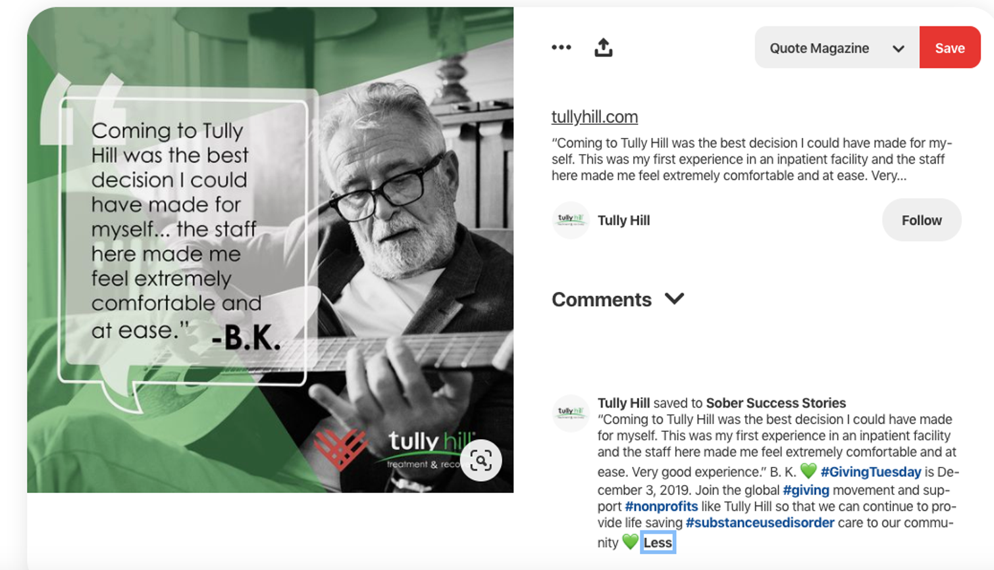Click the visual search magnifier icon
The height and width of the screenshot is (570, 994).
coord(481,460)
